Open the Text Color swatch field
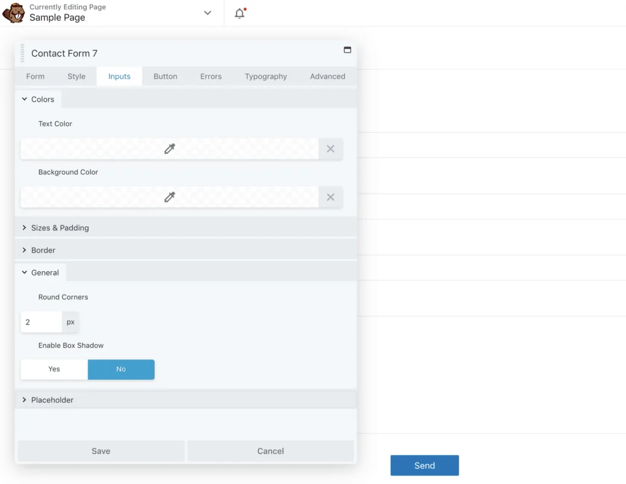This screenshot has height=484, width=626. point(170,149)
